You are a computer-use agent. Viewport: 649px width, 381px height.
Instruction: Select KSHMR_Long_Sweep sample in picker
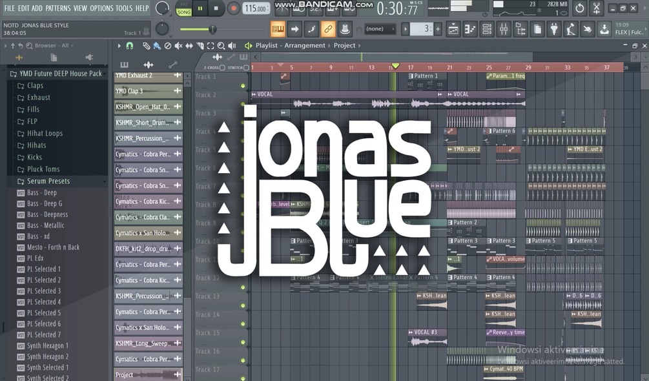pyautogui.click(x=149, y=344)
